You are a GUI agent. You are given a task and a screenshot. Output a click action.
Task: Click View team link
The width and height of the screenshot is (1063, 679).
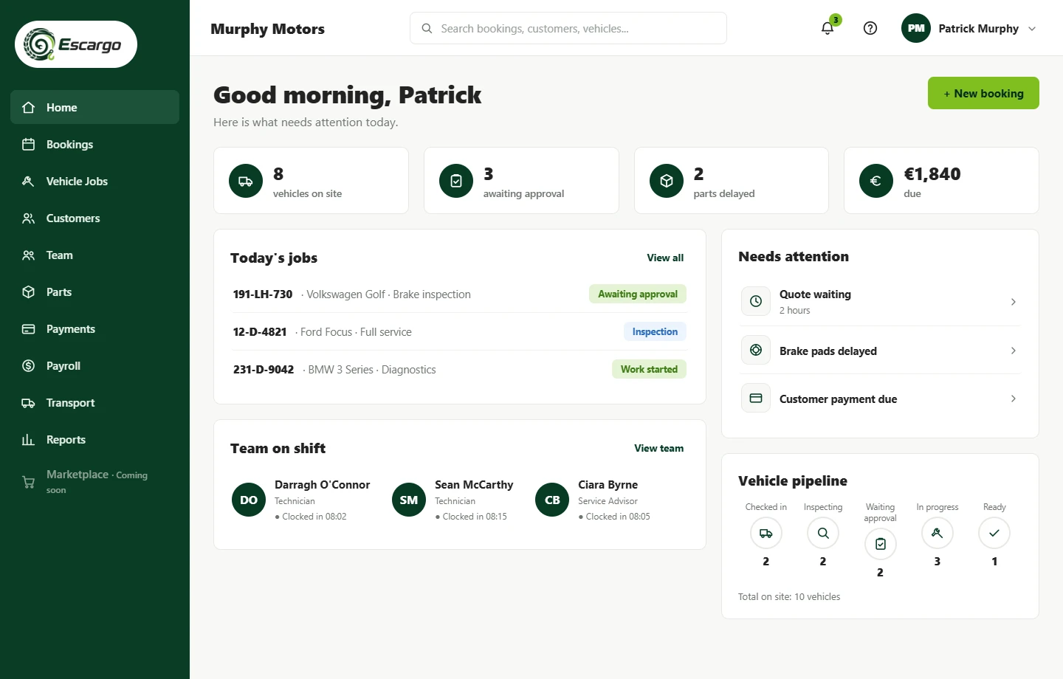click(658, 448)
